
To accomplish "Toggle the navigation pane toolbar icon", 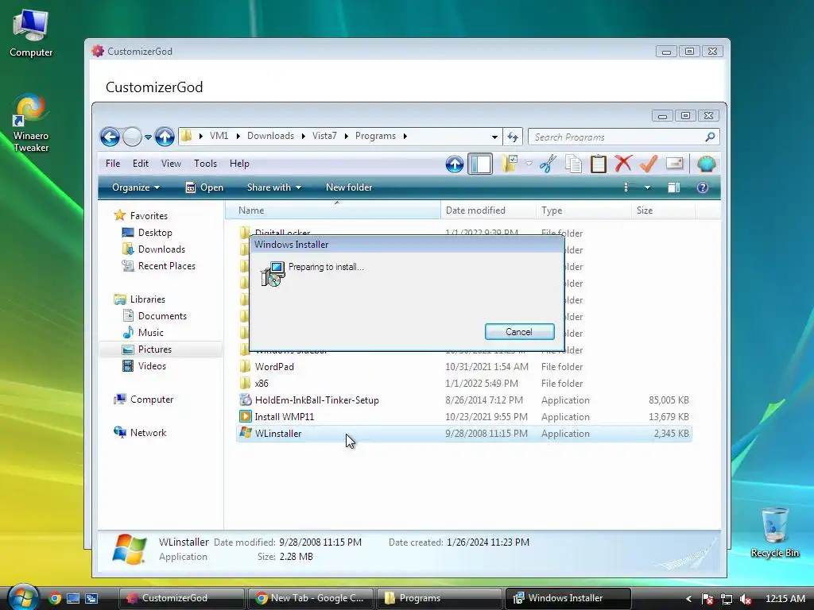I will tap(480, 164).
